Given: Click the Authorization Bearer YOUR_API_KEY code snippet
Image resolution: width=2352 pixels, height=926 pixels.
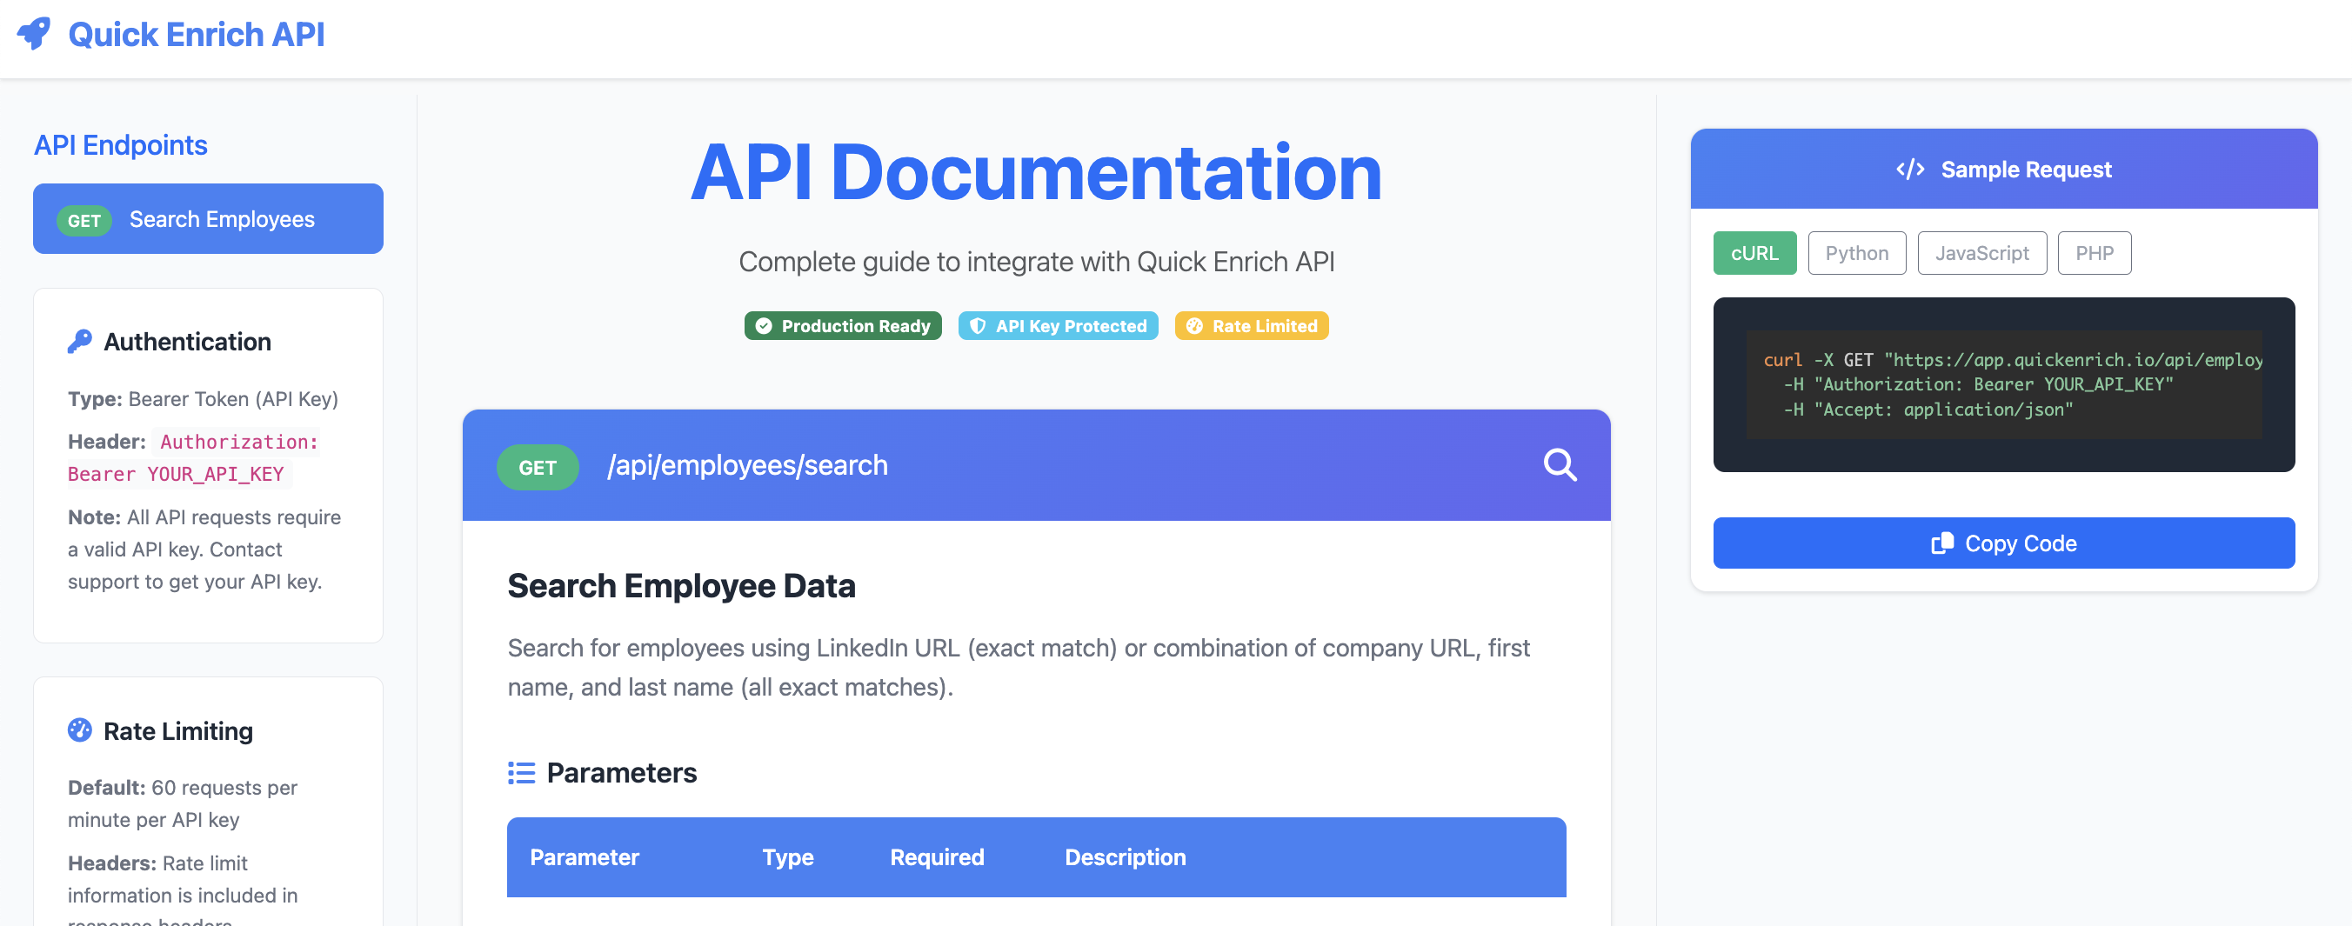Looking at the screenshot, I should click(192, 458).
